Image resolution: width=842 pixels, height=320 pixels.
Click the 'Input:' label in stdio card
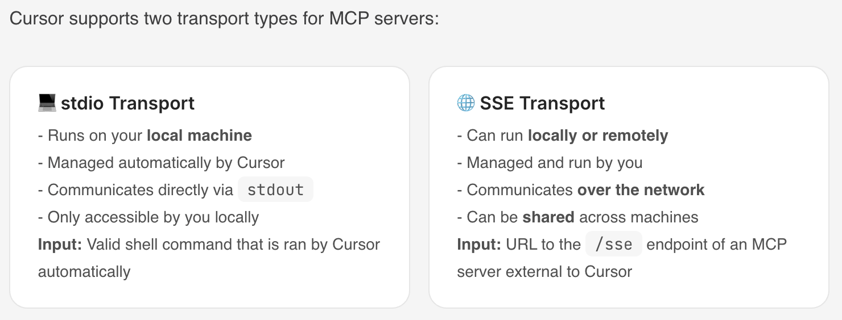tap(60, 245)
